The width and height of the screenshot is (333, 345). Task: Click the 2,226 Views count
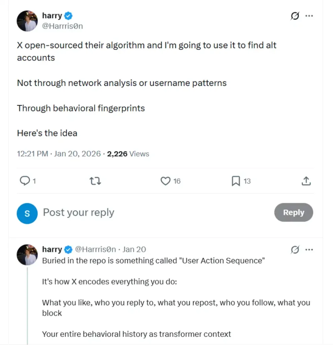(x=128, y=154)
